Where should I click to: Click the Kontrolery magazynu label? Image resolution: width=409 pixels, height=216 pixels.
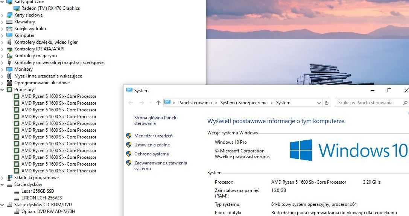(35, 56)
